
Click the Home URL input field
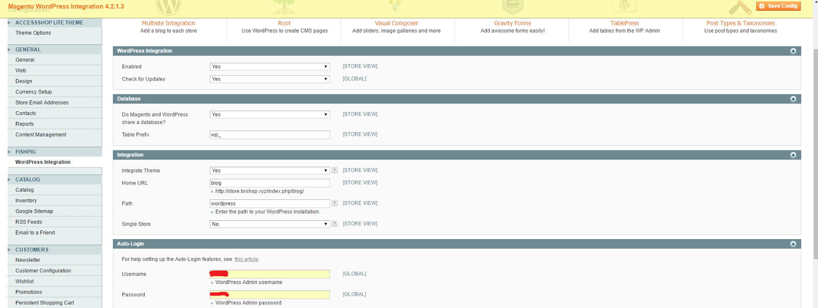coord(269,183)
